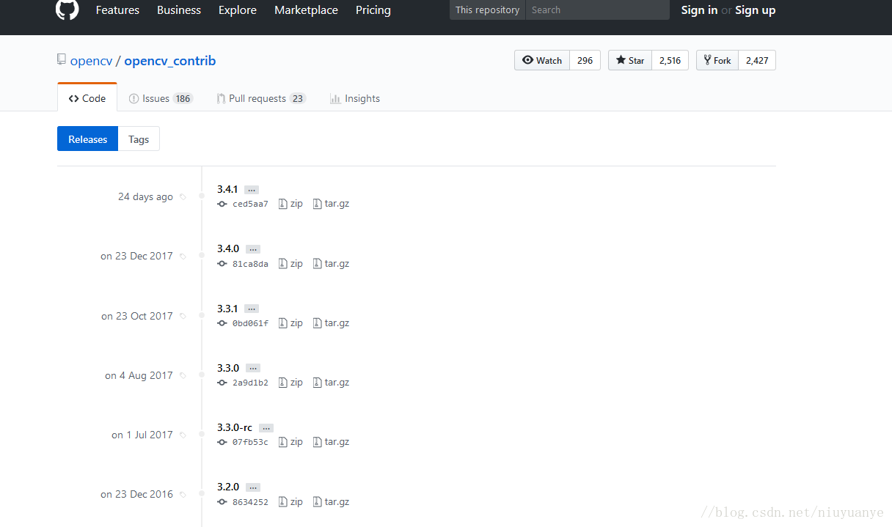Open release 3.4.0 title
Image resolution: width=892 pixels, height=527 pixels.
point(228,248)
